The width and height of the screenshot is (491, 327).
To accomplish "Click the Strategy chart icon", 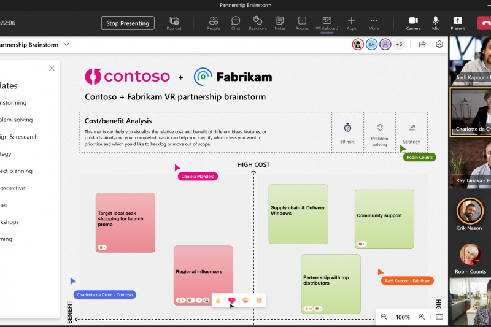I will [x=411, y=128].
